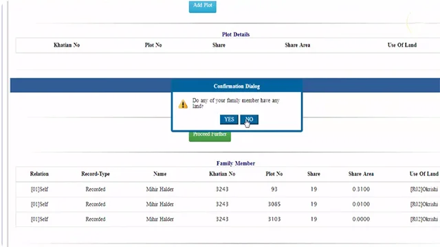Click the 'Family Member' section heading

(x=236, y=163)
